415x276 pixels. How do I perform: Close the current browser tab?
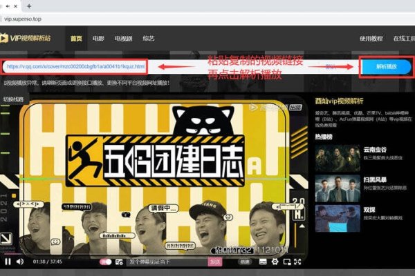click(16, 6)
